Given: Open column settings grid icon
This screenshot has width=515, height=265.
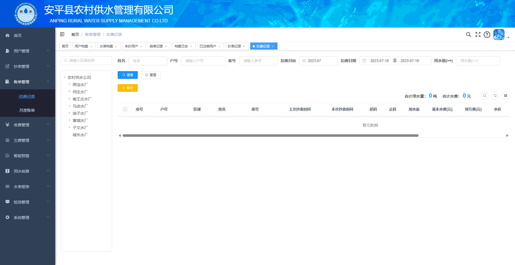Looking at the screenshot, I should coord(505,96).
